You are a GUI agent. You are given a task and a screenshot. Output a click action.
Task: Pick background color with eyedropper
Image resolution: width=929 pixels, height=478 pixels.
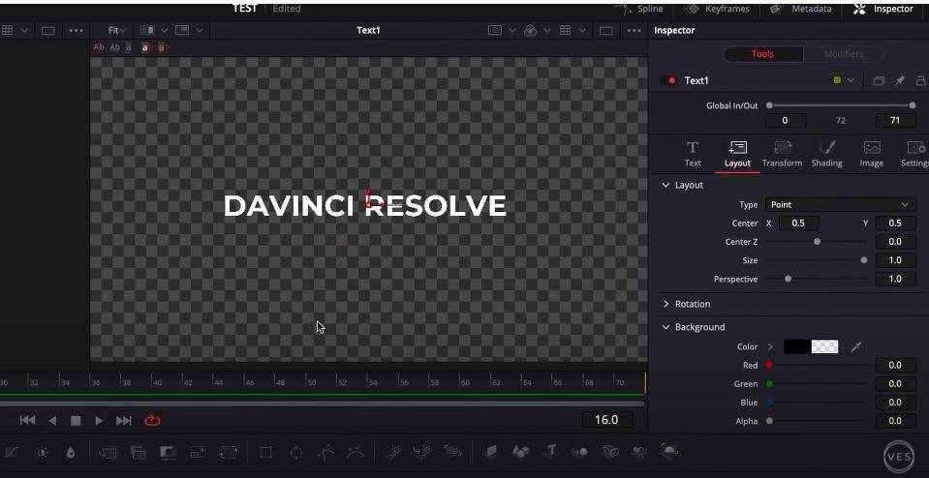pos(856,346)
